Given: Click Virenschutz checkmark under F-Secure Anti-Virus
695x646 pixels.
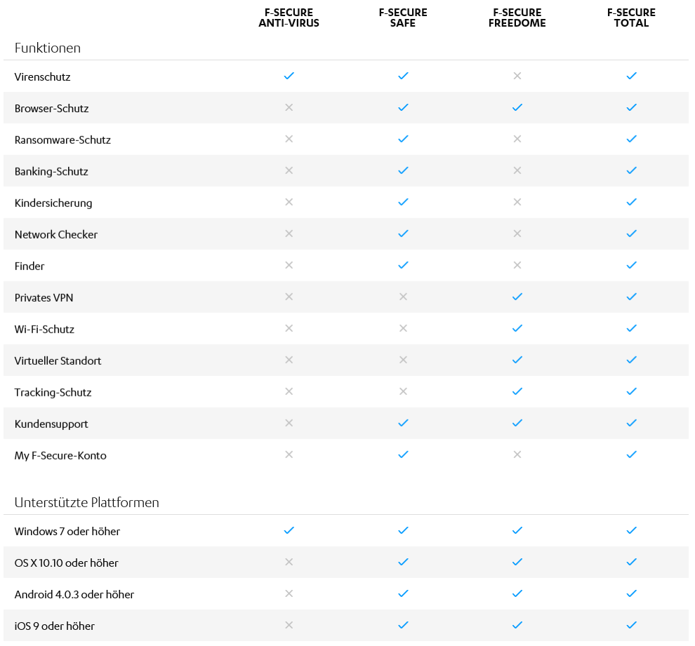Looking at the screenshot, I should point(289,76).
